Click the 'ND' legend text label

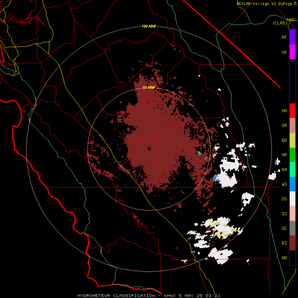click(284, 258)
